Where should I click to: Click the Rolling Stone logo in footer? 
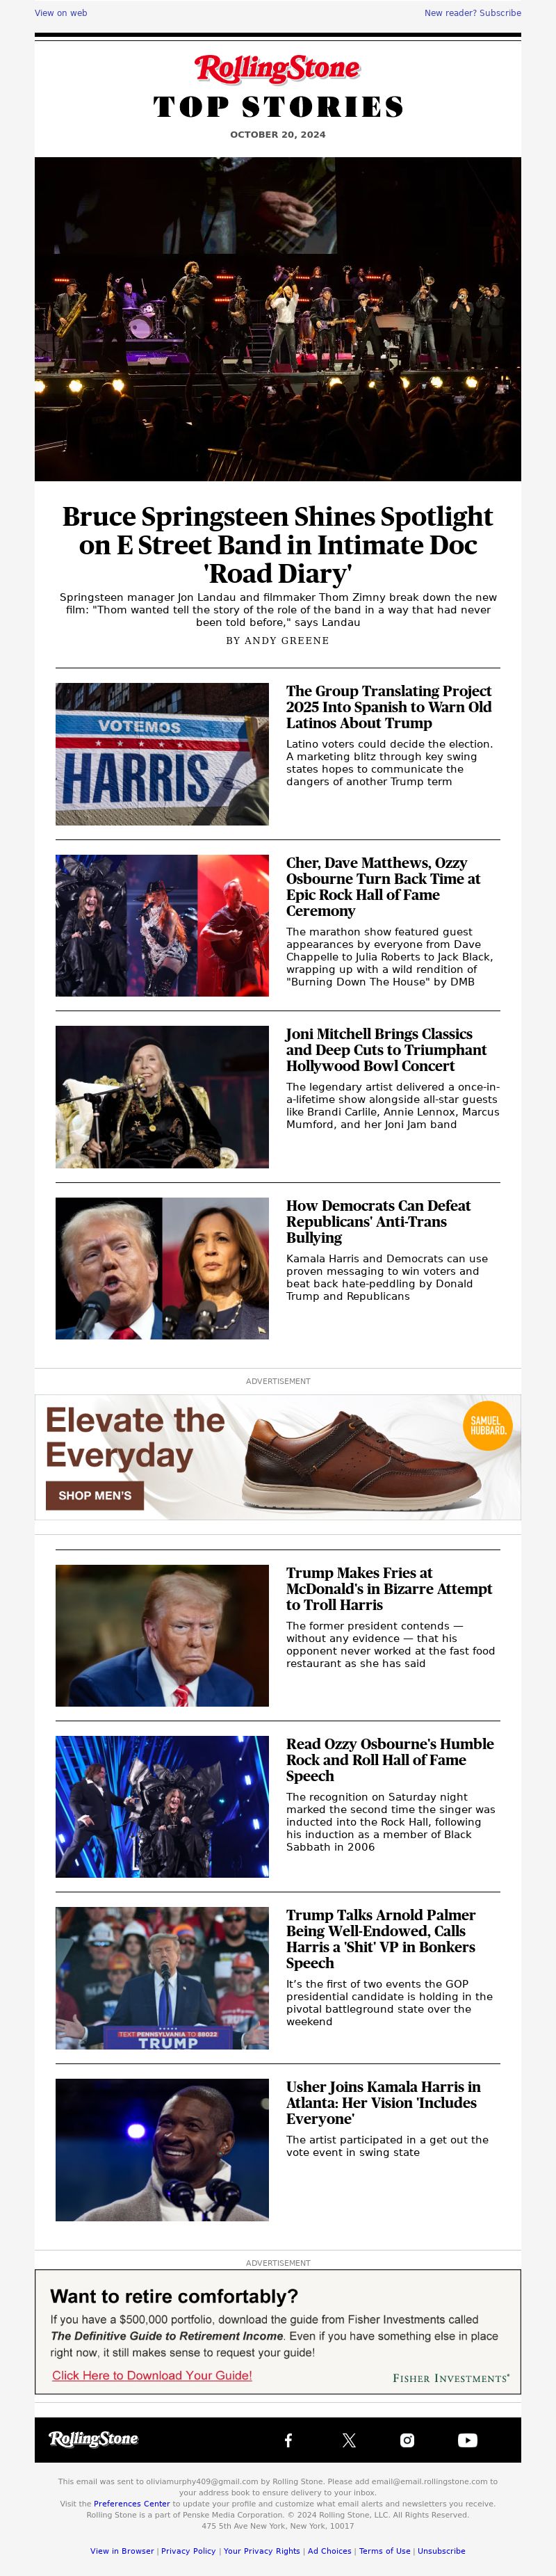pos(94,2438)
